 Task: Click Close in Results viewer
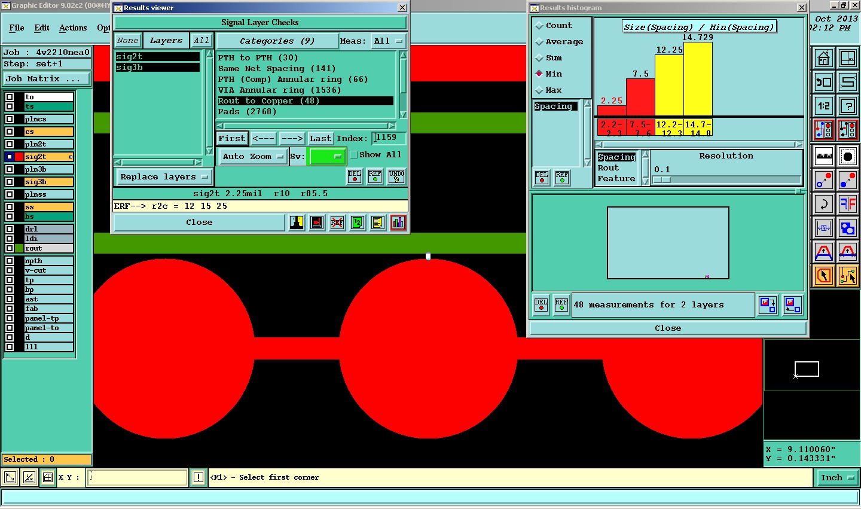coord(199,223)
